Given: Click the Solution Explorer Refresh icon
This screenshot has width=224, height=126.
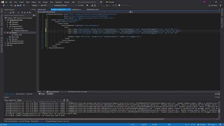Looking at the screenshot, I should (25, 13).
